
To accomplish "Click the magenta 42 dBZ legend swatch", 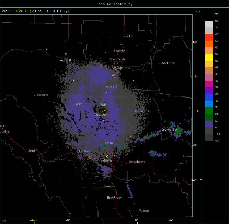I will [209, 84].
